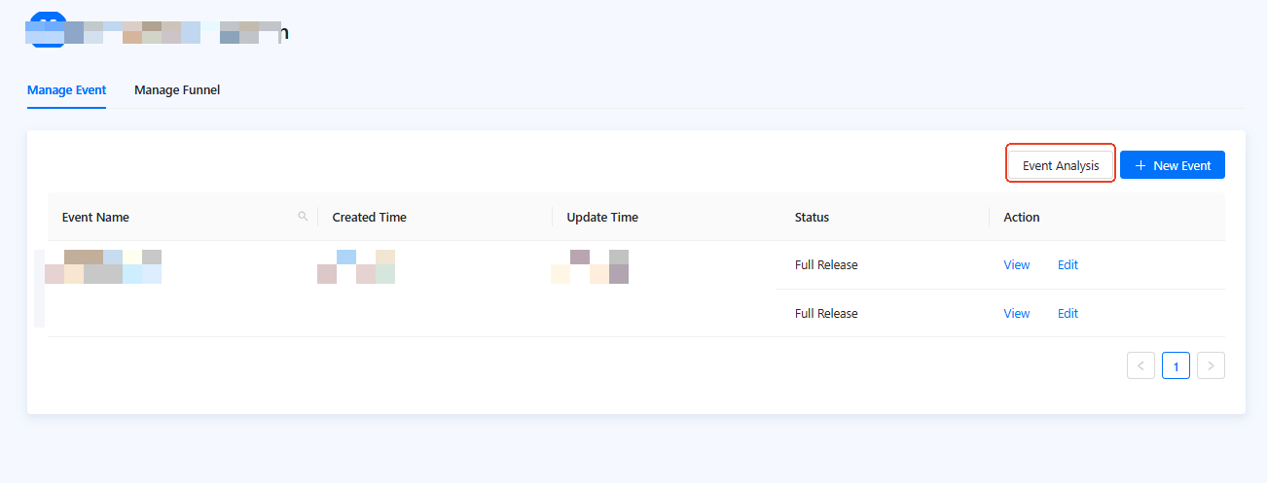Click the Update Time column header
Screen dimensions: 1267x483
click(x=602, y=218)
